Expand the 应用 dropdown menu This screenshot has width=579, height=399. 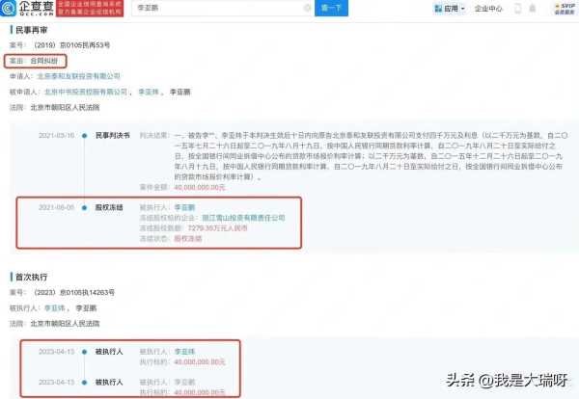click(450, 8)
